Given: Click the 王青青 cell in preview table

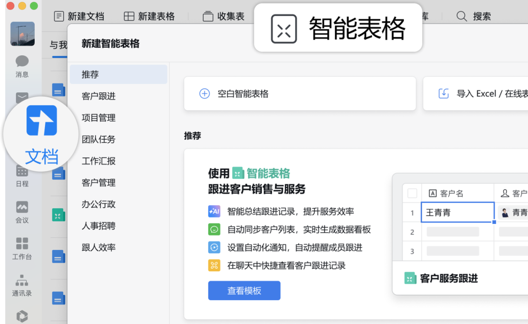Looking at the screenshot, I should [457, 213].
